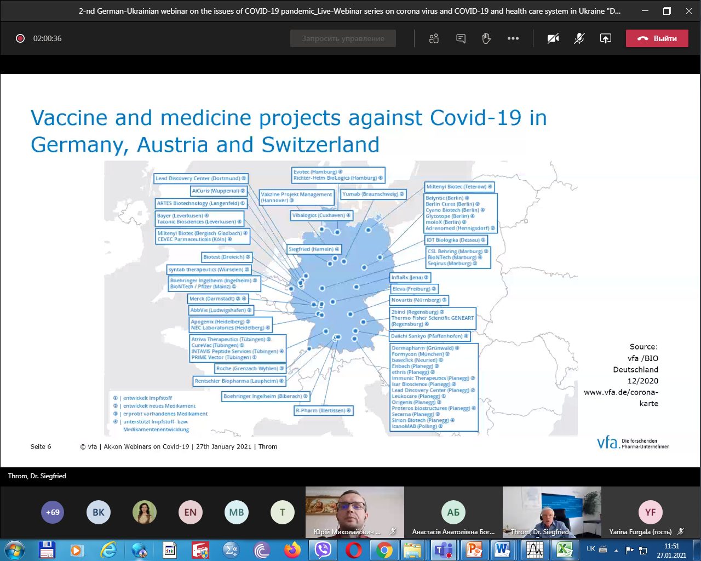Open Viber from the taskbar

pos(323,549)
